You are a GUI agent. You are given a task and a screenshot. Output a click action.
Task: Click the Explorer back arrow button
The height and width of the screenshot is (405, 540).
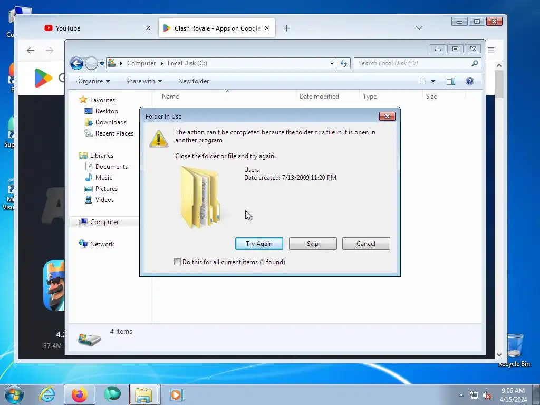[x=76, y=63]
